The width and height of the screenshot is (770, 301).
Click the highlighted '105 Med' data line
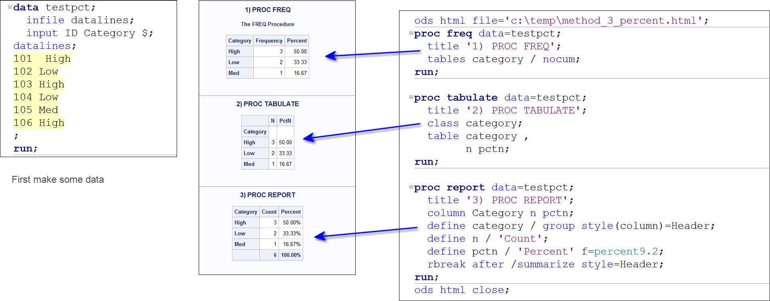(36, 110)
